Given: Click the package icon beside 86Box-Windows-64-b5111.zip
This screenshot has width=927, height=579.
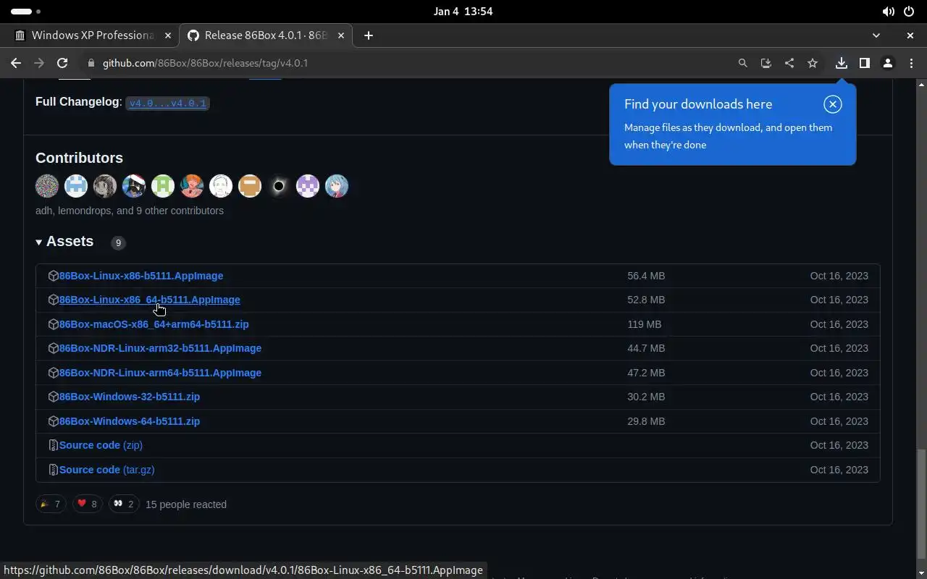Looking at the screenshot, I should (53, 421).
